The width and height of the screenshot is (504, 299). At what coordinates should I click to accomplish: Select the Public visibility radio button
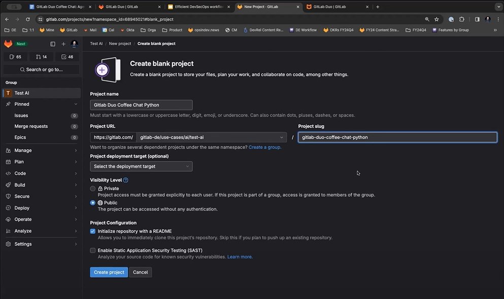tap(92, 203)
